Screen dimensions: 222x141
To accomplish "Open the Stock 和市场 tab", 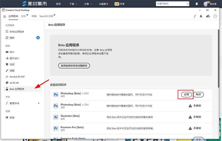I will click(x=46, y=16).
